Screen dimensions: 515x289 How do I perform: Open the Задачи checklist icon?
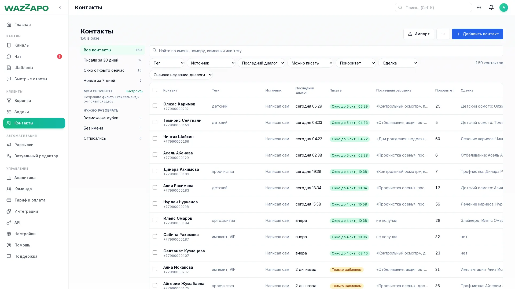point(9,112)
